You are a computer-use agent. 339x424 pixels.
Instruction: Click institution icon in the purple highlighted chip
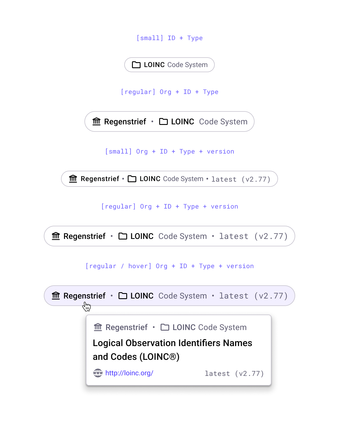56,296
